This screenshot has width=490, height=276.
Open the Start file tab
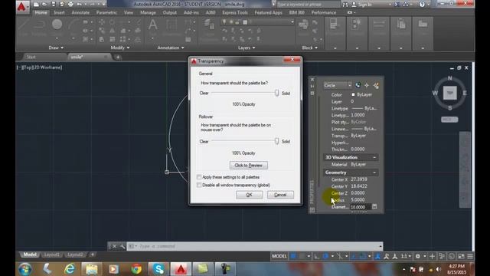(x=31, y=57)
